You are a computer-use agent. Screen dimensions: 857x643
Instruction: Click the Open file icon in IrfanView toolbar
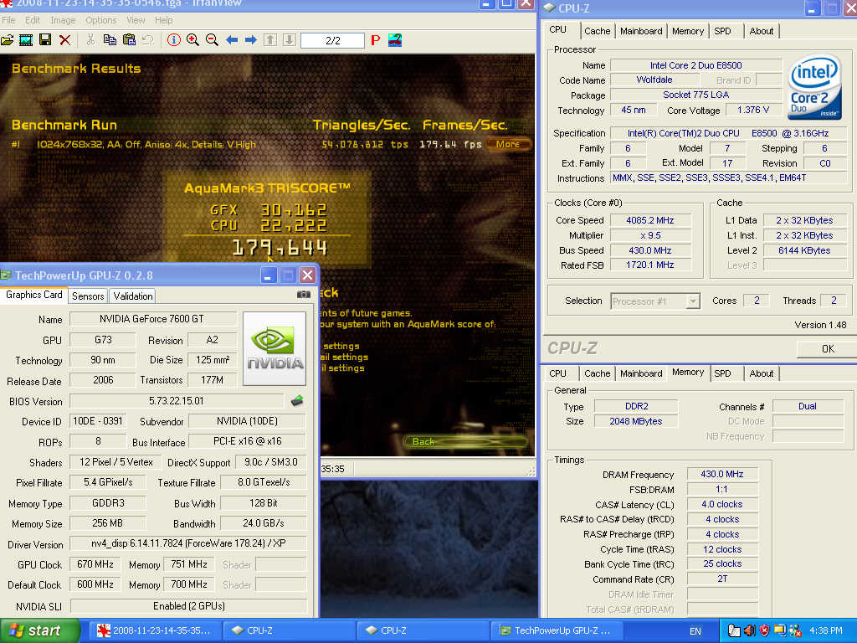pos(7,40)
